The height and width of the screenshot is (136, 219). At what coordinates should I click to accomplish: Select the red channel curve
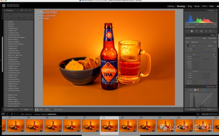click(x=200, y=90)
